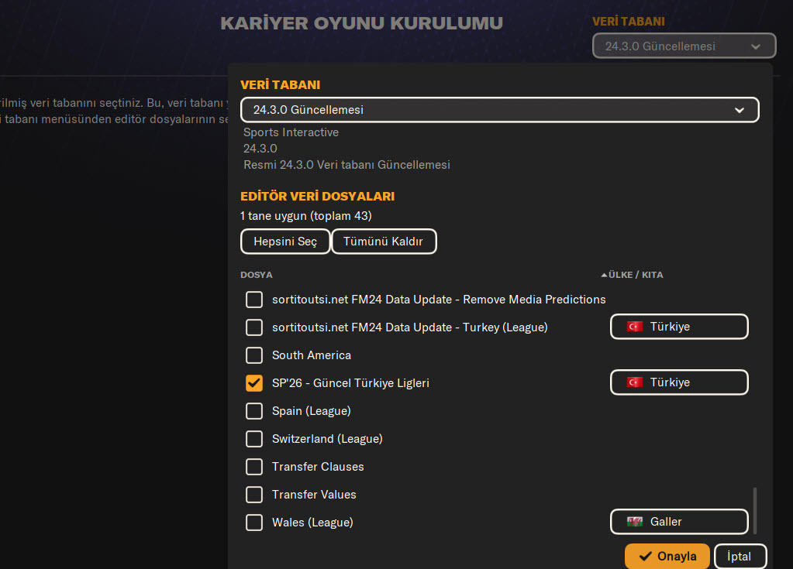Check the South America file checkbox
The width and height of the screenshot is (793, 569).
click(x=254, y=355)
